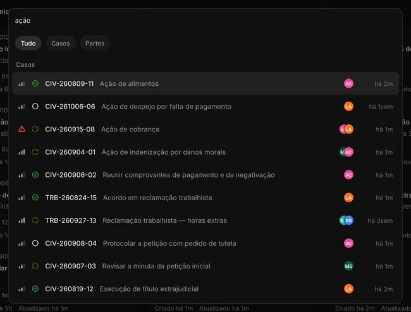Screen dimensions: 411x312
Task: Click dashed status icon for CIV-260904-01
Action: click(35, 152)
